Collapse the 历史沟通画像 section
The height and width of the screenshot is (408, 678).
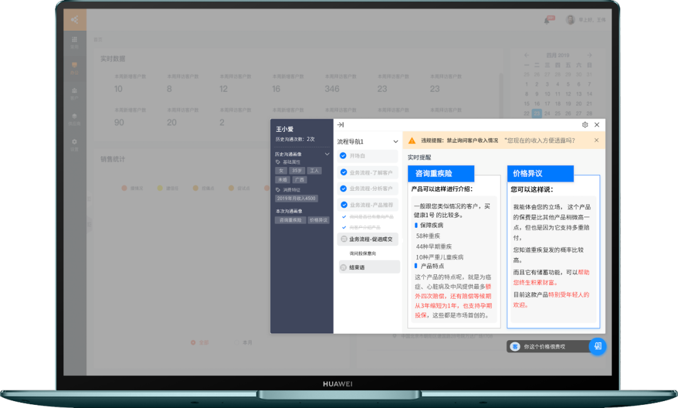point(327,154)
